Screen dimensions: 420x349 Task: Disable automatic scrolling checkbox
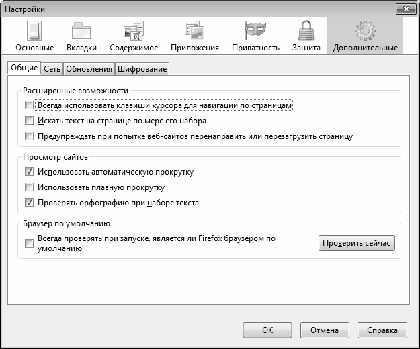[x=29, y=172]
